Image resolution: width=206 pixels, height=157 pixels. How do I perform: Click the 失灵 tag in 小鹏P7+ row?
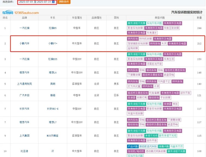[x=164, y=44]
